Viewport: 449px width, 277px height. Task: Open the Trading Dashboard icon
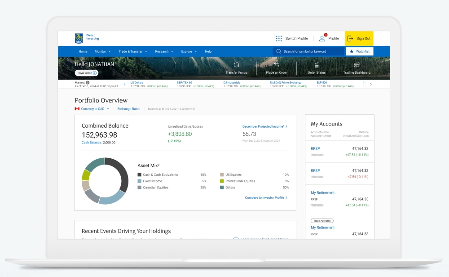[357, 65]
